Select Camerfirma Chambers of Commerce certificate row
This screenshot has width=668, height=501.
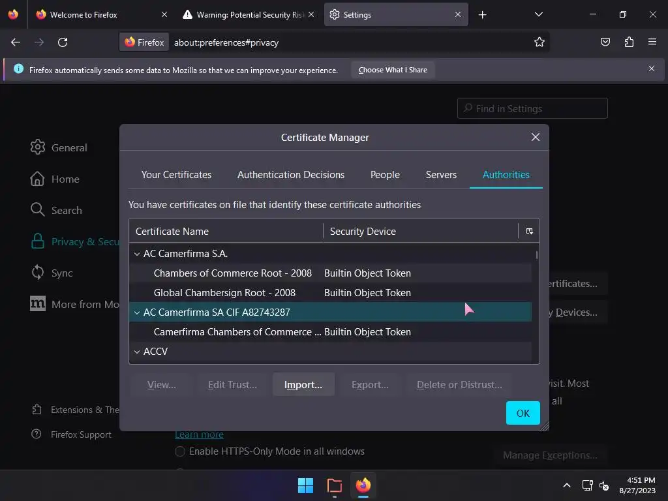[330, 332]
